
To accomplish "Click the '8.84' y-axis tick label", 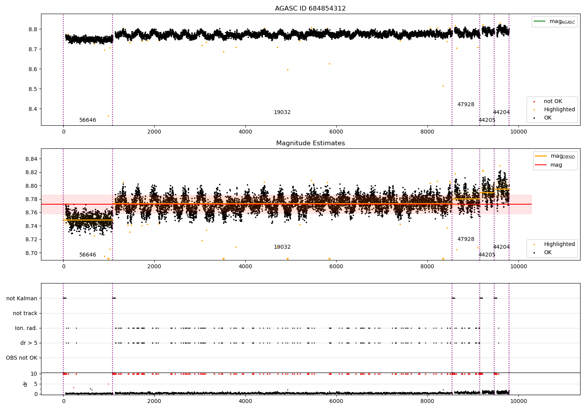I will tap(31, 159).
